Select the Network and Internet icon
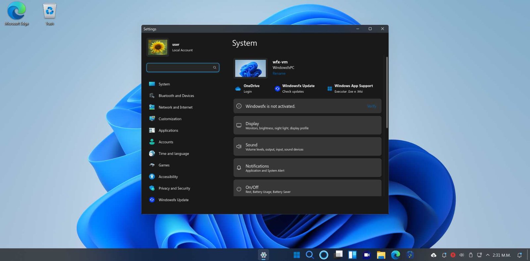The height and width of the screenshot is (261, 530). (152, 107)
